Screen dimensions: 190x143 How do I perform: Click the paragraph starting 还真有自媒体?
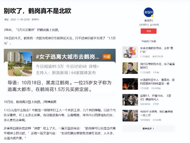(x=60, y=133)
